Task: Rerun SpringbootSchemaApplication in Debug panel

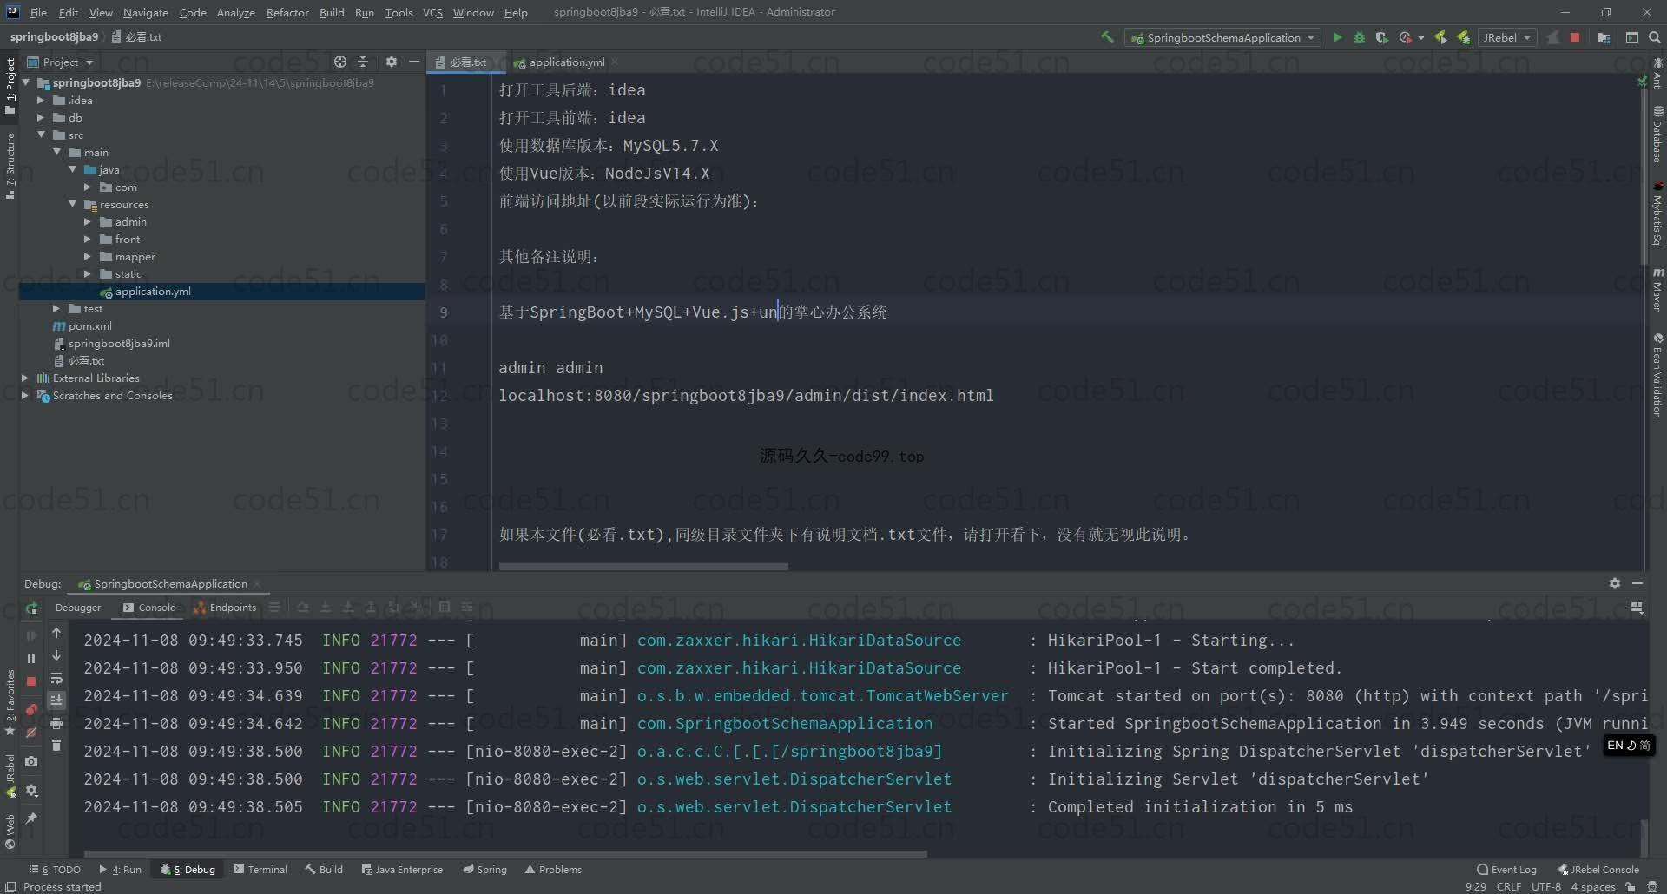Action: point(31,608)
